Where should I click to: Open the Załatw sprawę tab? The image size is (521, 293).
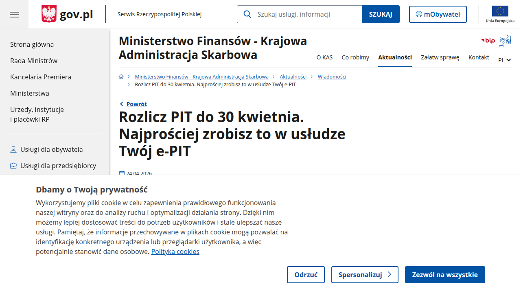440,57
